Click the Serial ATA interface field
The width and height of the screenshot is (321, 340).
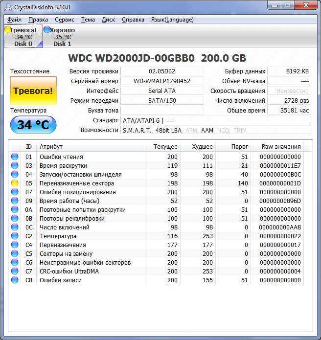[162, 91]
